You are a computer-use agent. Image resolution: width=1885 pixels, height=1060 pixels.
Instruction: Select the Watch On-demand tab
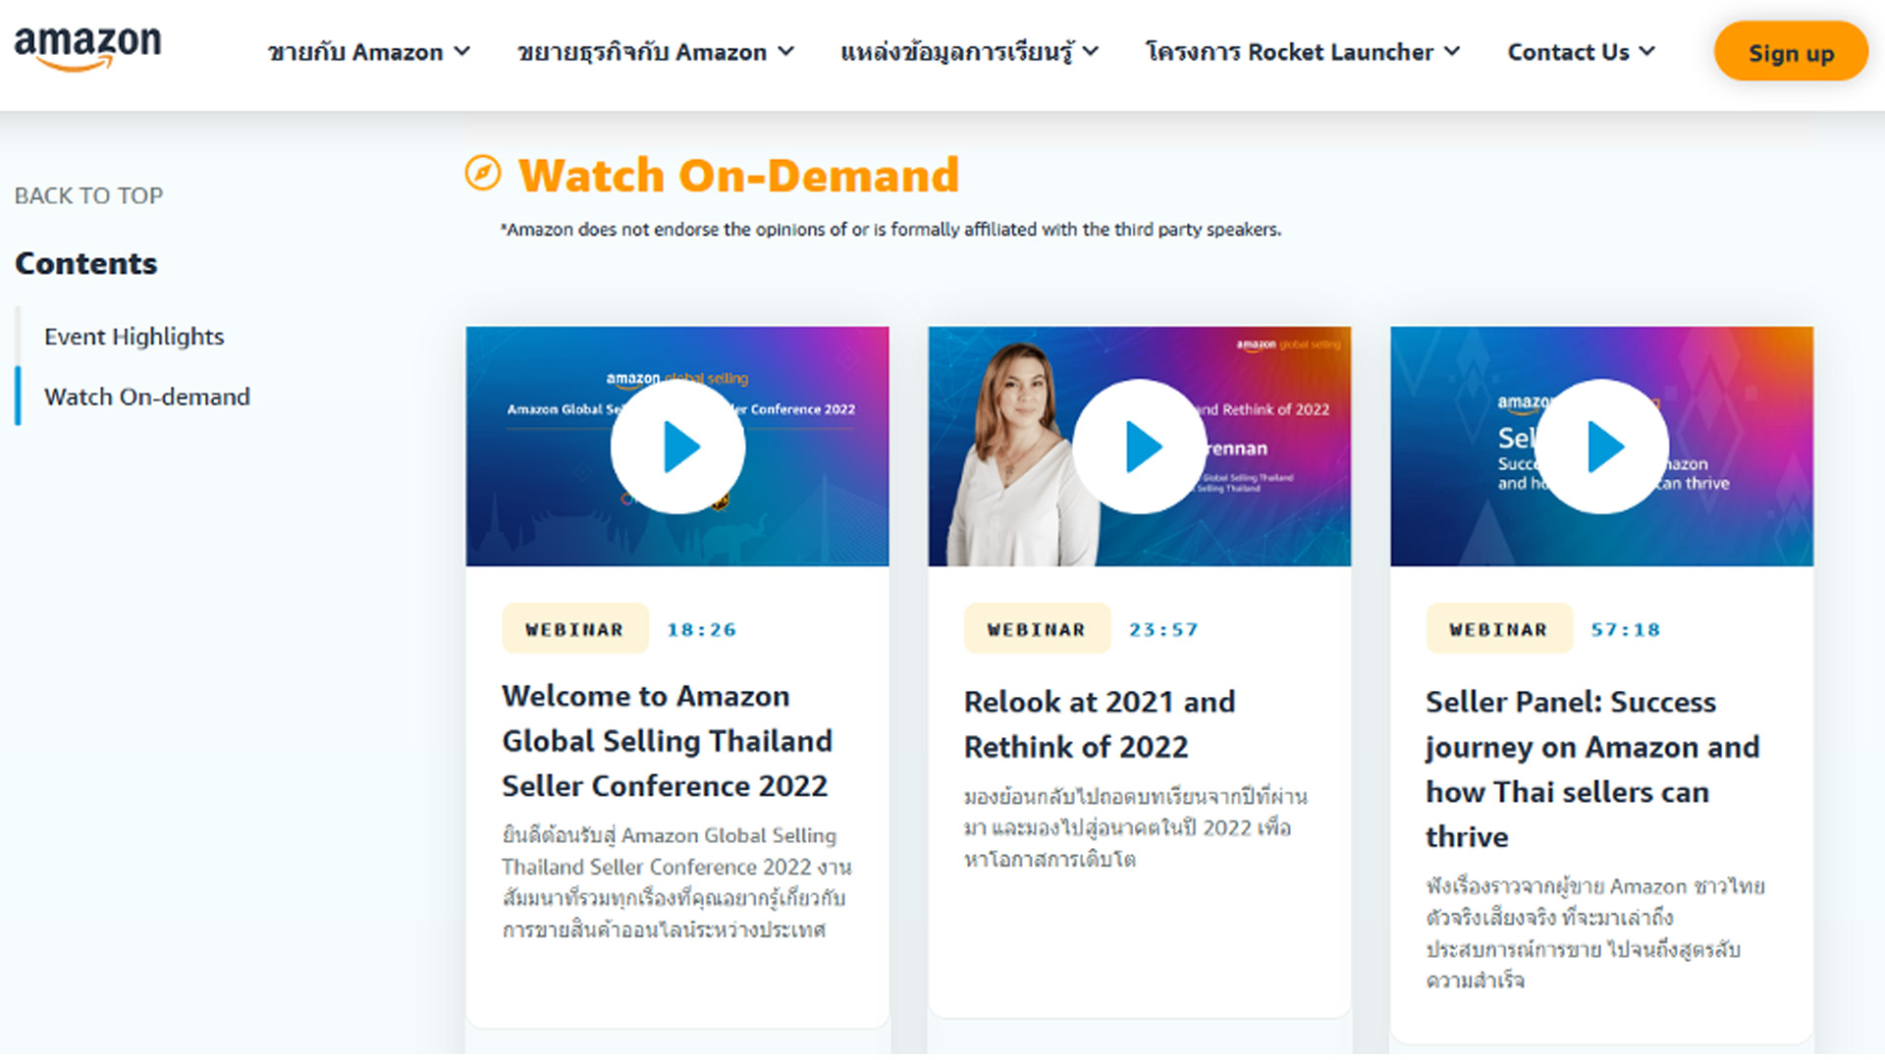146,397
